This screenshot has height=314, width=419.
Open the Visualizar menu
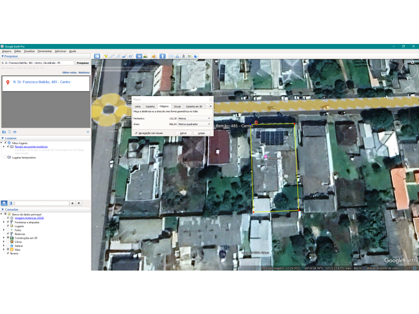tap(29, 51)
